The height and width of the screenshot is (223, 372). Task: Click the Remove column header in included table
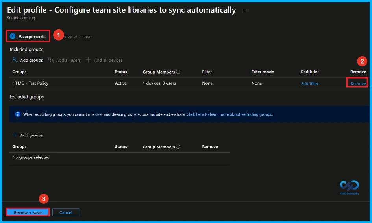(358, 72)
